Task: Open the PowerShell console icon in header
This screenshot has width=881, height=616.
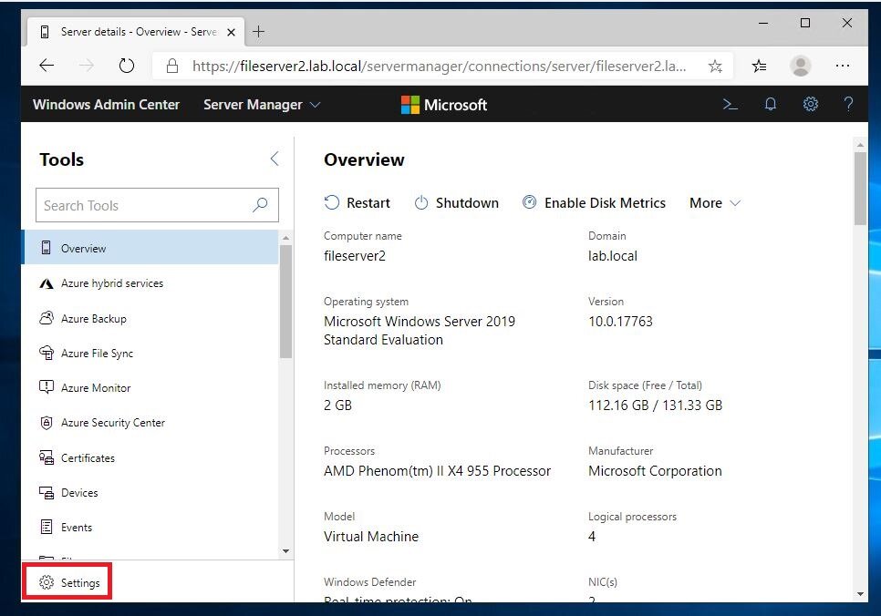Action: pyautogui.click(x=730, y=105)
